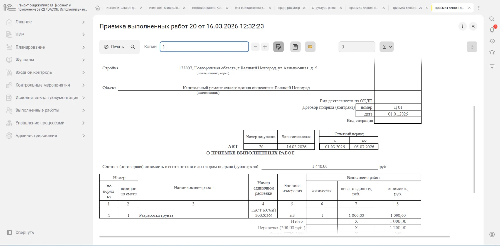Open the functions list icon in right sidebar
The image size is (500, 246).
[492, 66]
